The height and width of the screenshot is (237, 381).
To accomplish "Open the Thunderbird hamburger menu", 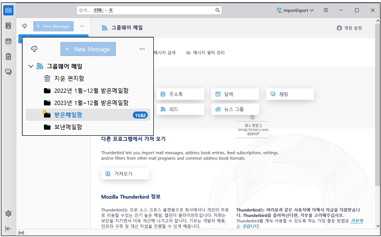I will (x=326, y=10).
